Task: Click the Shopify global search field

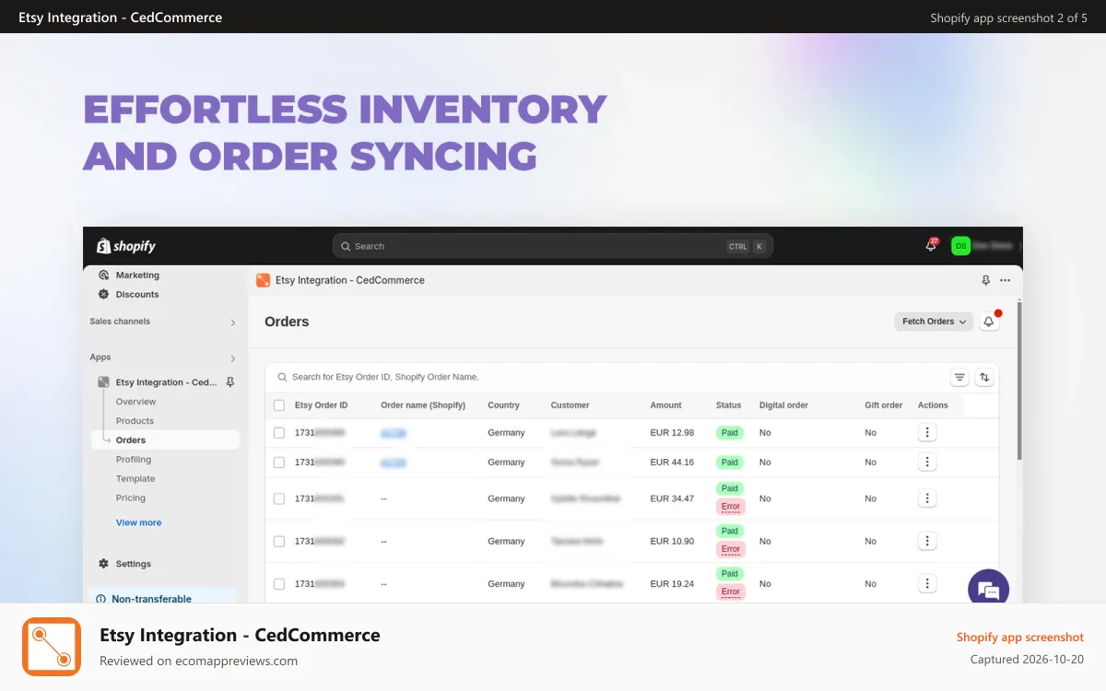Action: pos(553,246)
